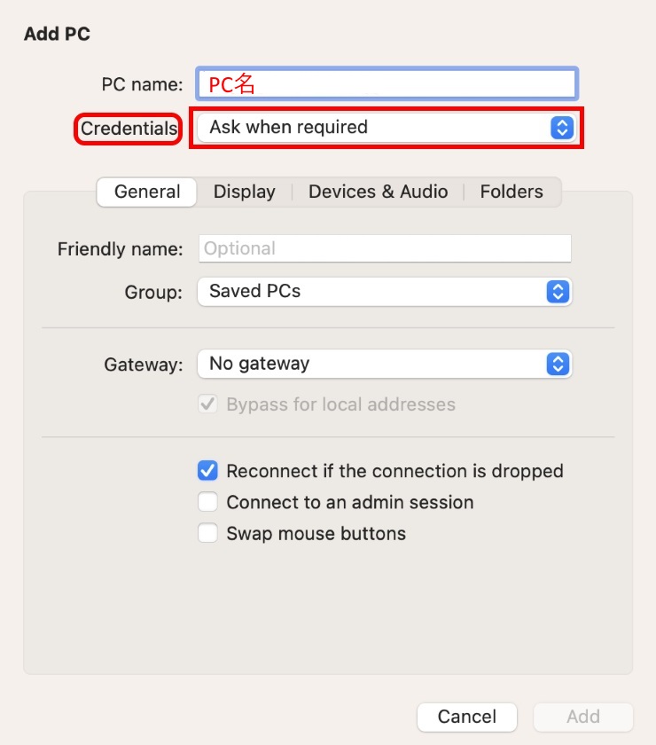This screenshot has height=745, width=656.
Task: Tick the Swap mouse buttons checkbox
Action: click(x=207, y=533)
